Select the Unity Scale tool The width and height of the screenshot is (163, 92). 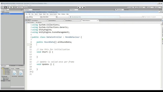(11, 7)
